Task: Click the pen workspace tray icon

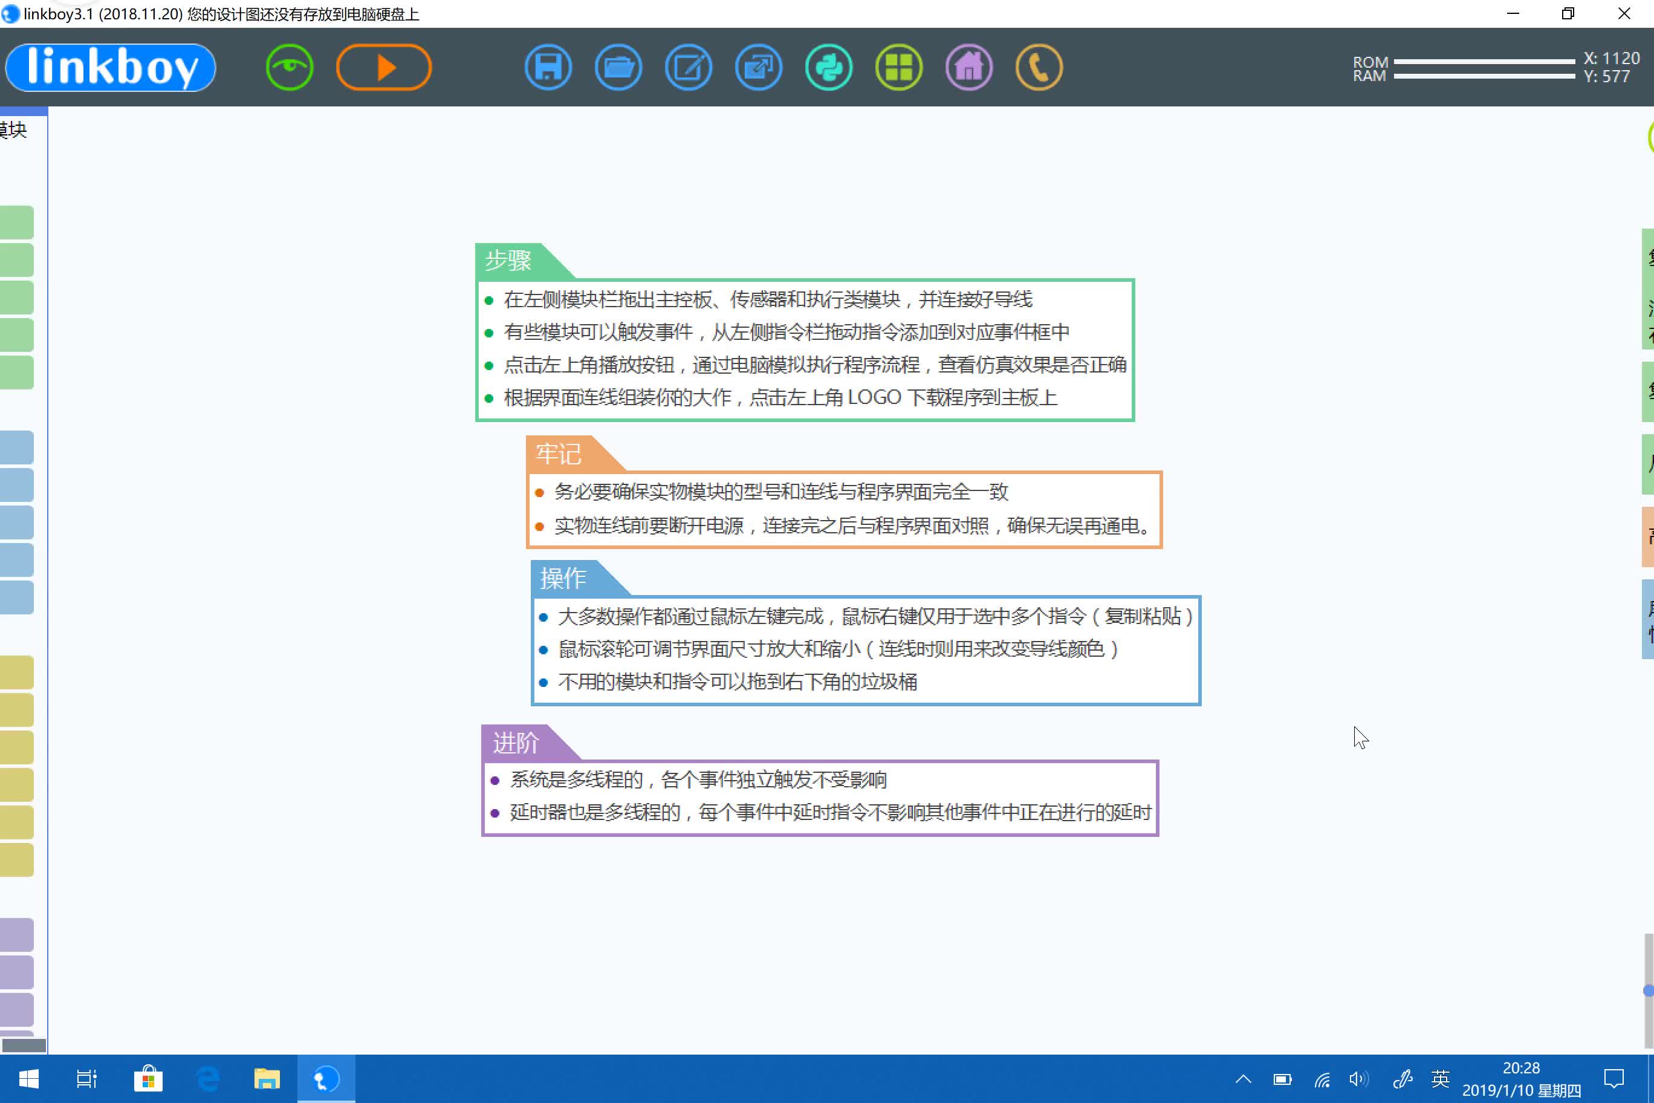Action: coord(1403,1078)
